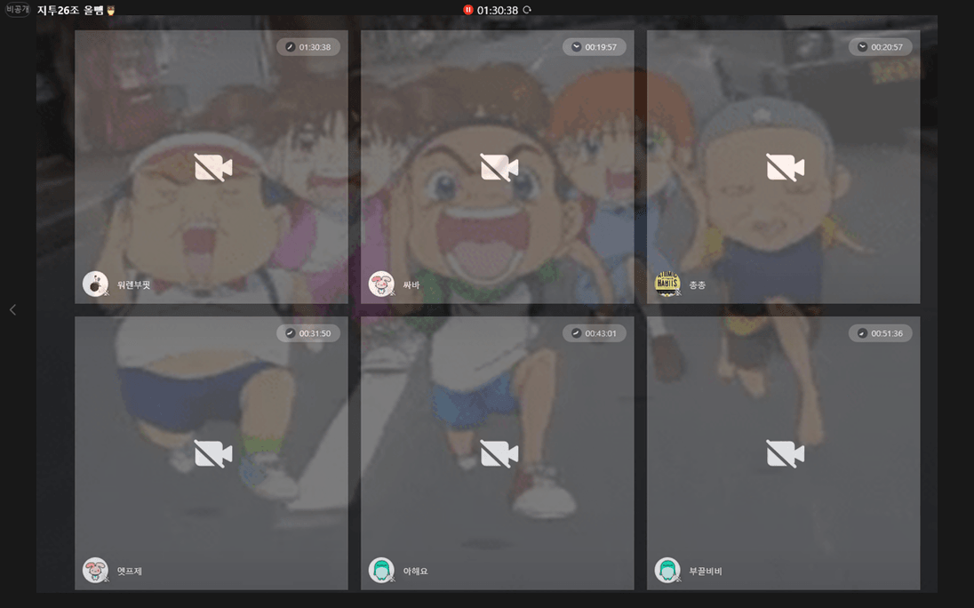
Task: Click the 00:20:57 study time value
Action: pos(887,47)
